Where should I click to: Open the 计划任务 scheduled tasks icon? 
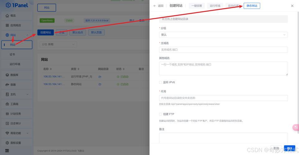pos(7,114)
